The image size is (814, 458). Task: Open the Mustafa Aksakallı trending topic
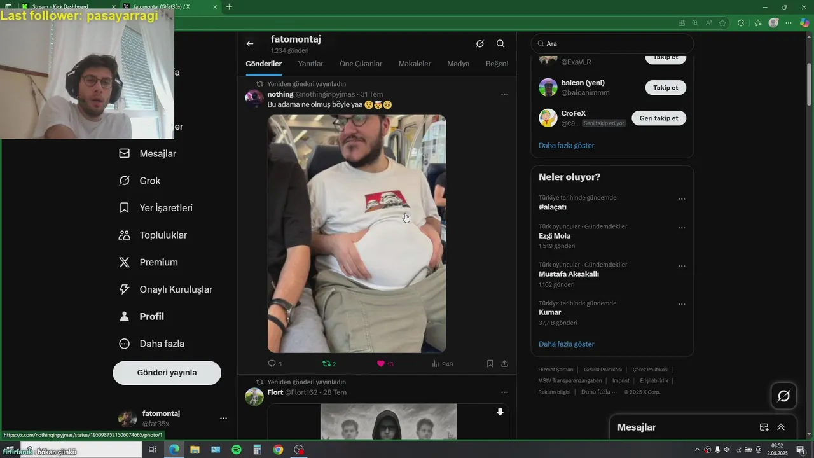pos(569,274)
